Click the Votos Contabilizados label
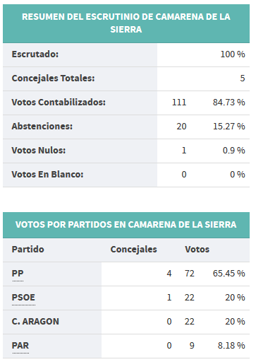256x362 pixels. [x=59, y=103]
